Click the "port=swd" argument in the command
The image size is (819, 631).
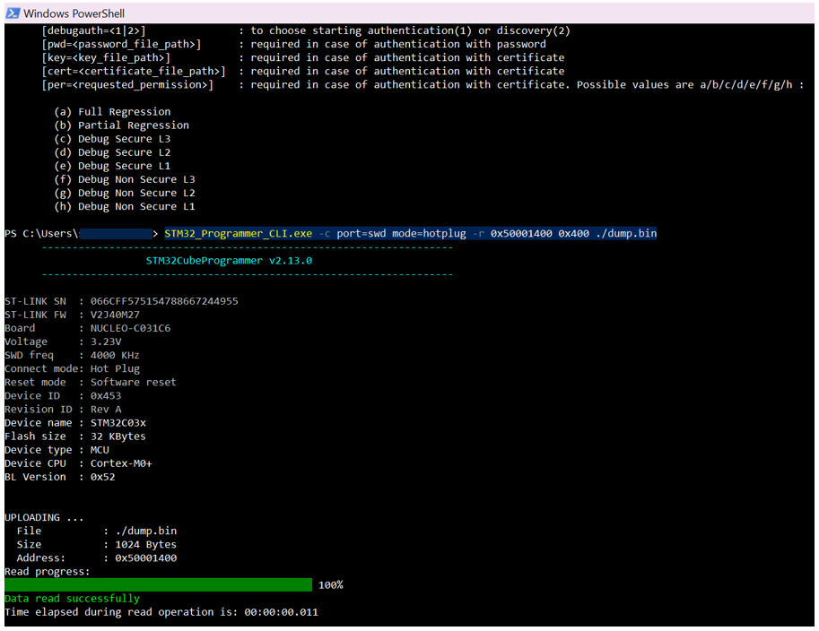click(x=362, y=233)
